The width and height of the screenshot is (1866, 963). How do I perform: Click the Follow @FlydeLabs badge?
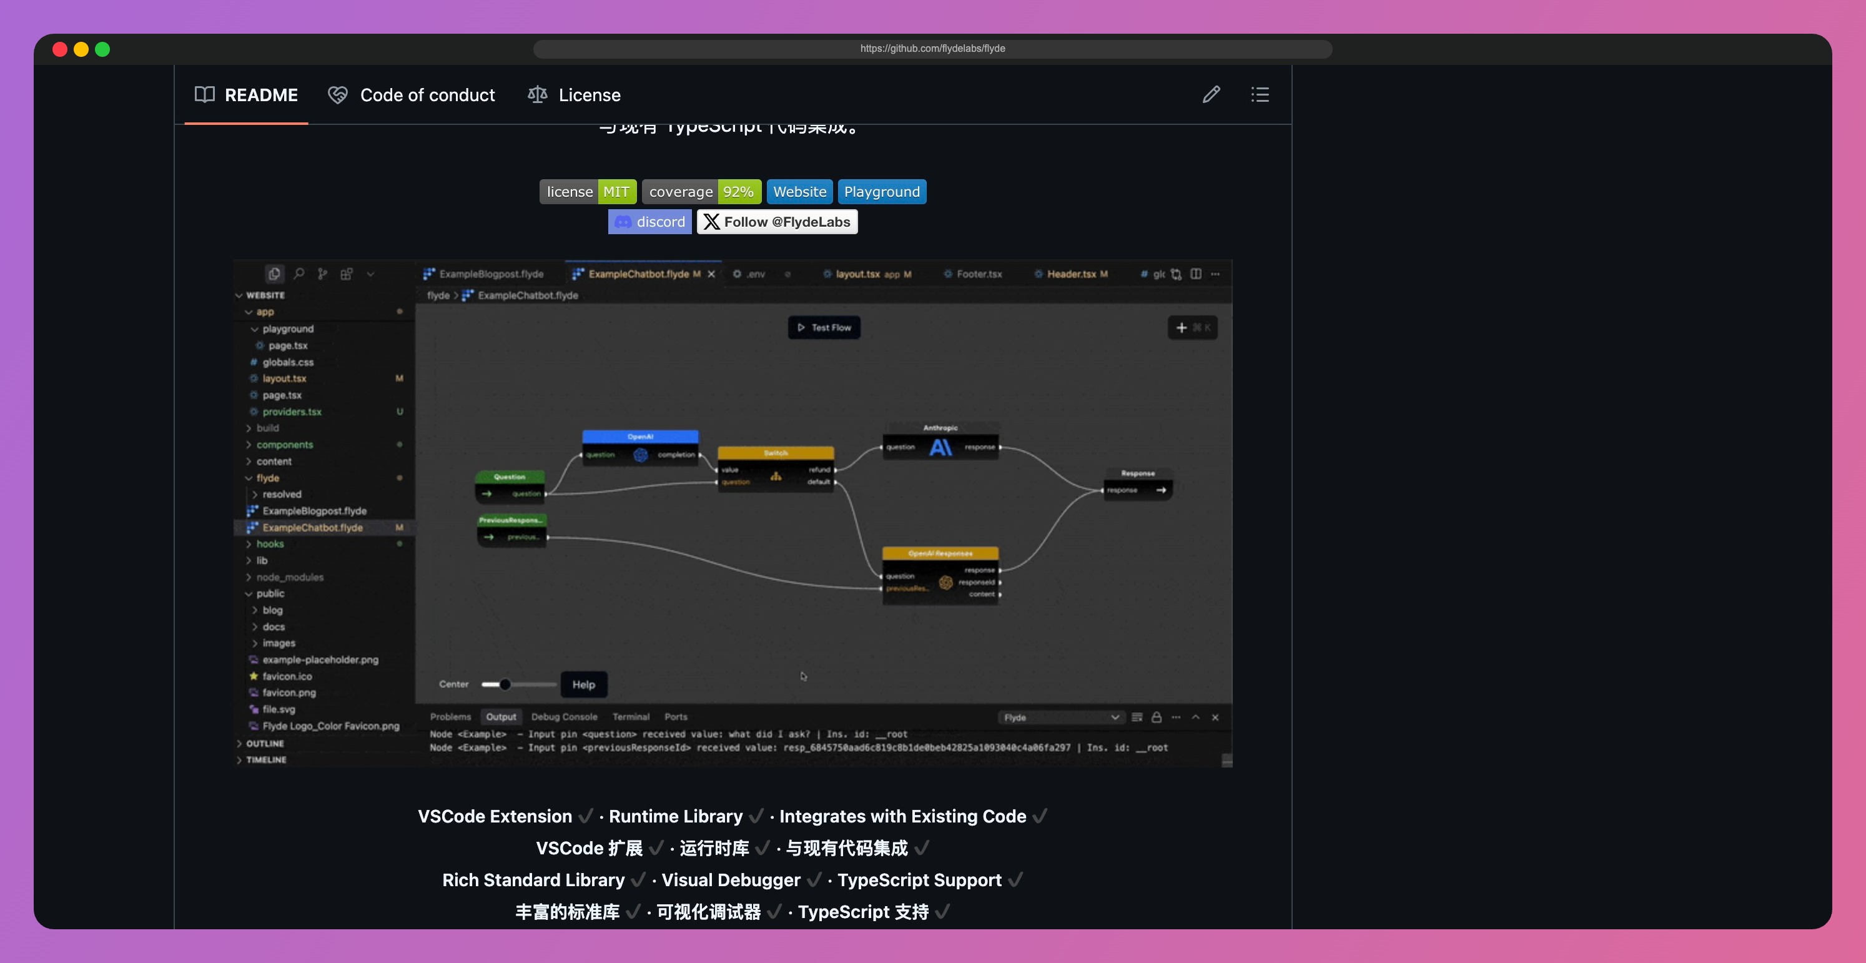pyautogui.click(x=777, y=222)
